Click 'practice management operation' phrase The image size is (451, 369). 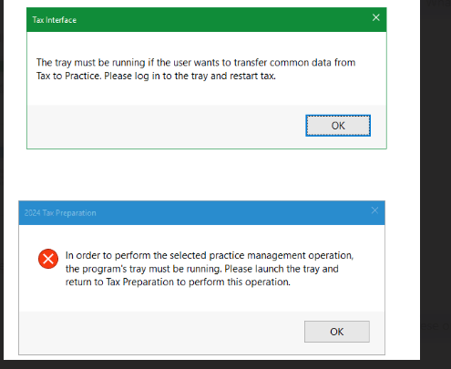coord(282,255)
